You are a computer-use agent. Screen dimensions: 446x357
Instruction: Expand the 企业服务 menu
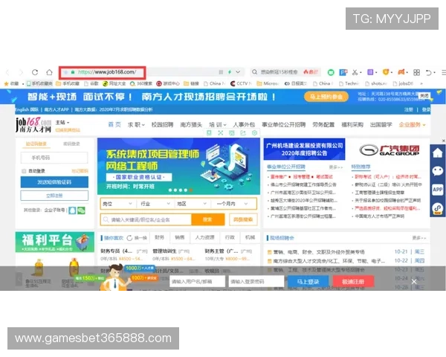[x=412, y=125]
